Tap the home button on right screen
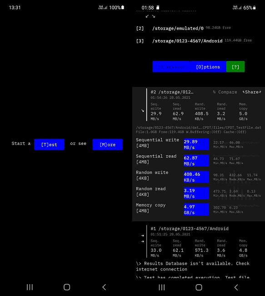The height and width of the screenshot is (296, 265). pyautogui.click(x=199, y=287)
